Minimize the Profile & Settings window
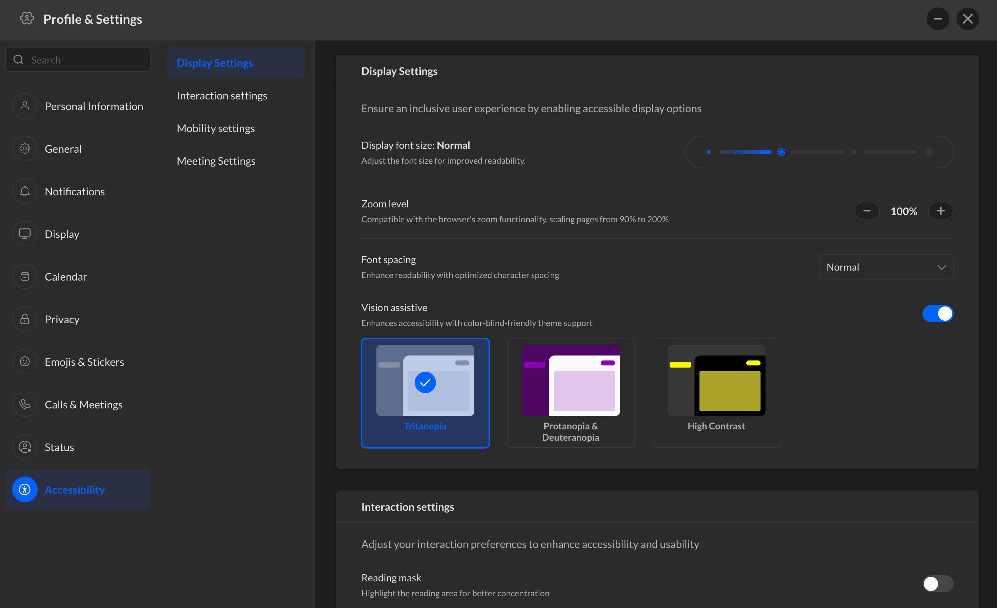Image resolution: width=997 pixels, height=608 pixels. [938, 18]
